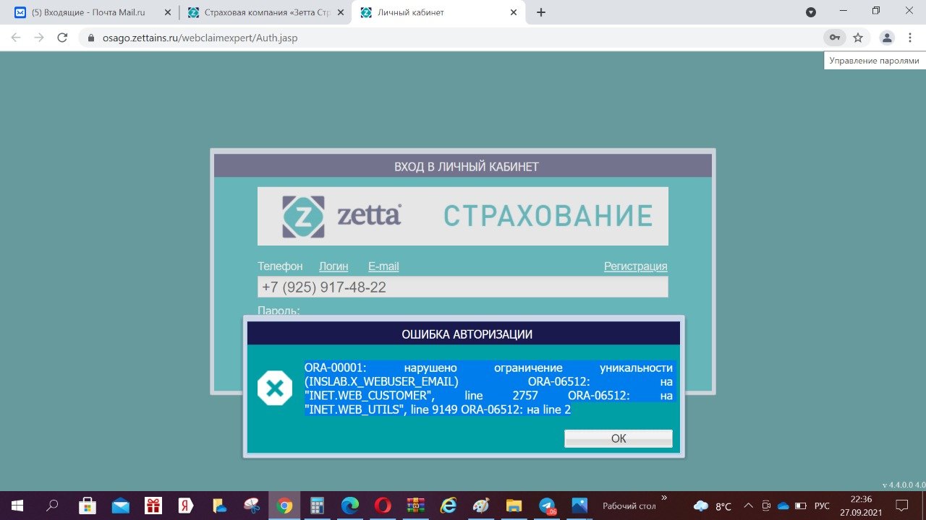Open the Windows Start menu
This screenshot has height=520, width=926.
point(17,506)
